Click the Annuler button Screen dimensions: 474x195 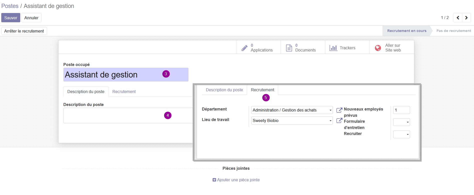point(31,18)
